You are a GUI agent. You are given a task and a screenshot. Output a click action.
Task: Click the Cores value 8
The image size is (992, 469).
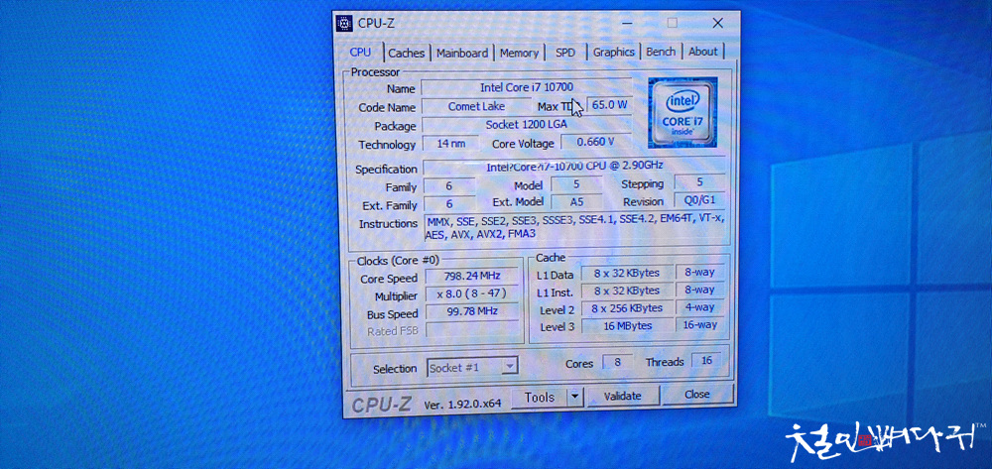617,362
